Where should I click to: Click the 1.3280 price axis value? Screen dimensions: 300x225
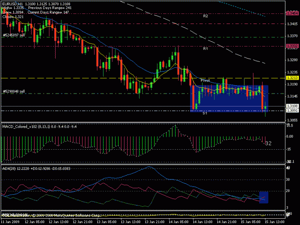tap(292, 60)
